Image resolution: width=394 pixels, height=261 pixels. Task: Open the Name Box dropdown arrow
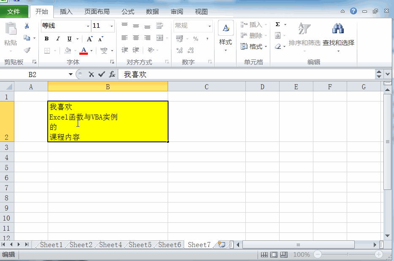click(x=71, y=75)
